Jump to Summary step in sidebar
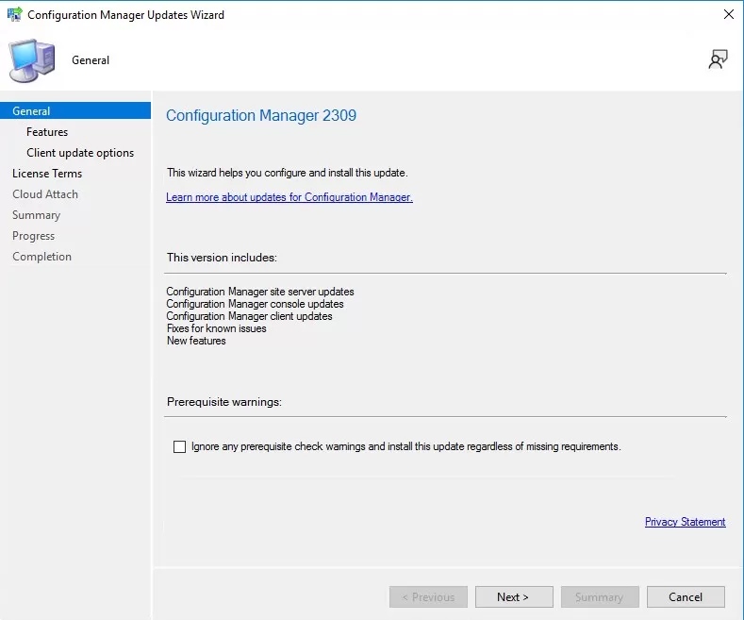Image resolution: width=744 pixels, height=620 pixels. click(36, 215)
